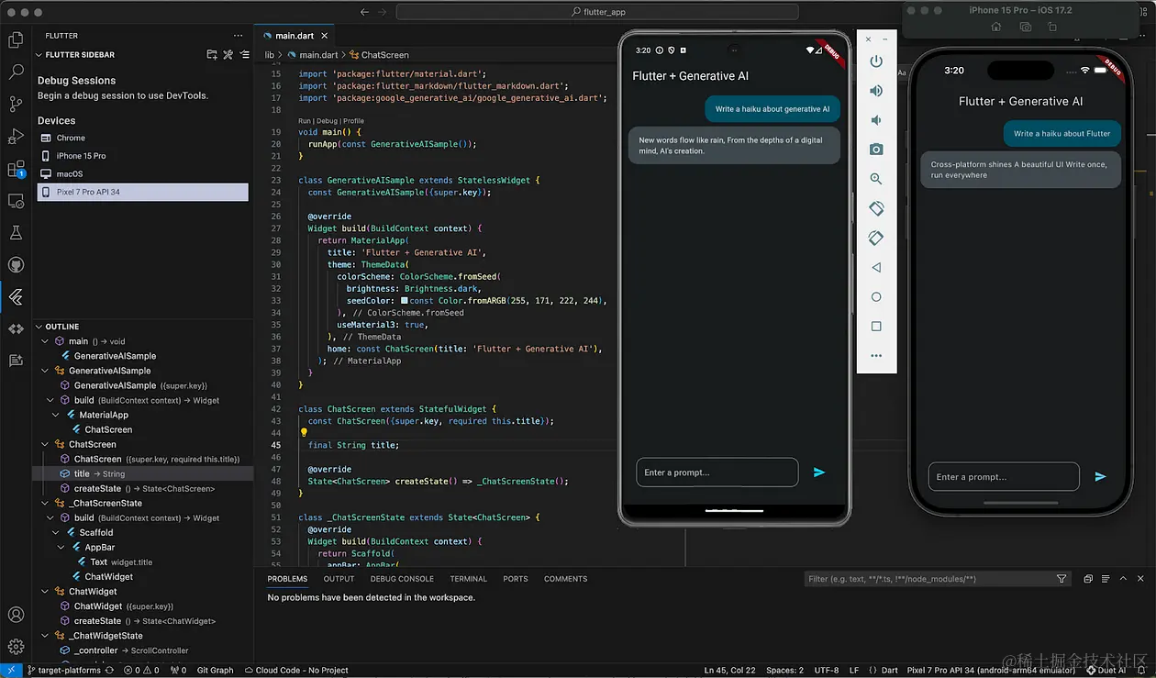
Task: Switch to the Ports panel tab
Action: pyautogui.click(x=516, y=579)
